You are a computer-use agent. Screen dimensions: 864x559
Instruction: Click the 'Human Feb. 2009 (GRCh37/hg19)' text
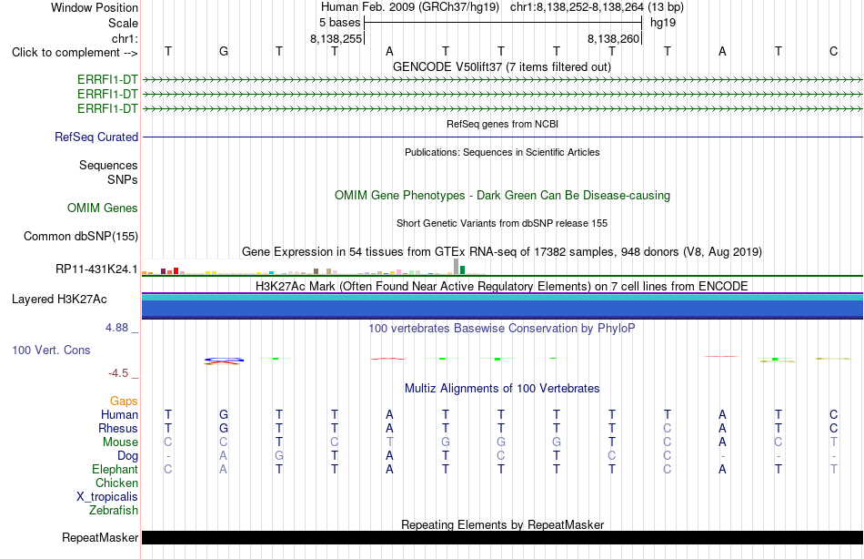(x=410, y=7)
